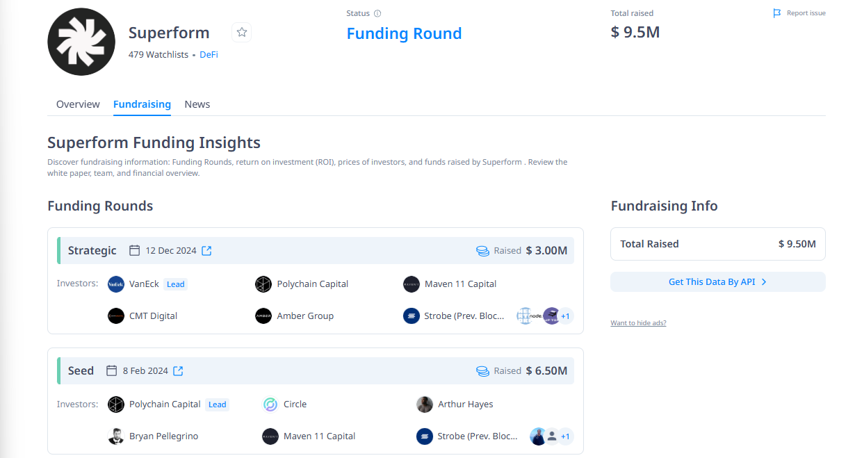Expand the +1 investors in Seed round
855x458 pixels.
pos(565,436)
